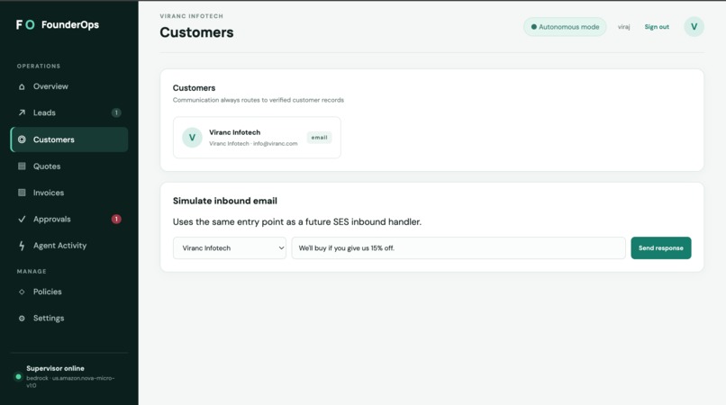Open Settings under Manage
This screenshot has width=726, height=405.
pyautogui.click(x=69, y=319)
